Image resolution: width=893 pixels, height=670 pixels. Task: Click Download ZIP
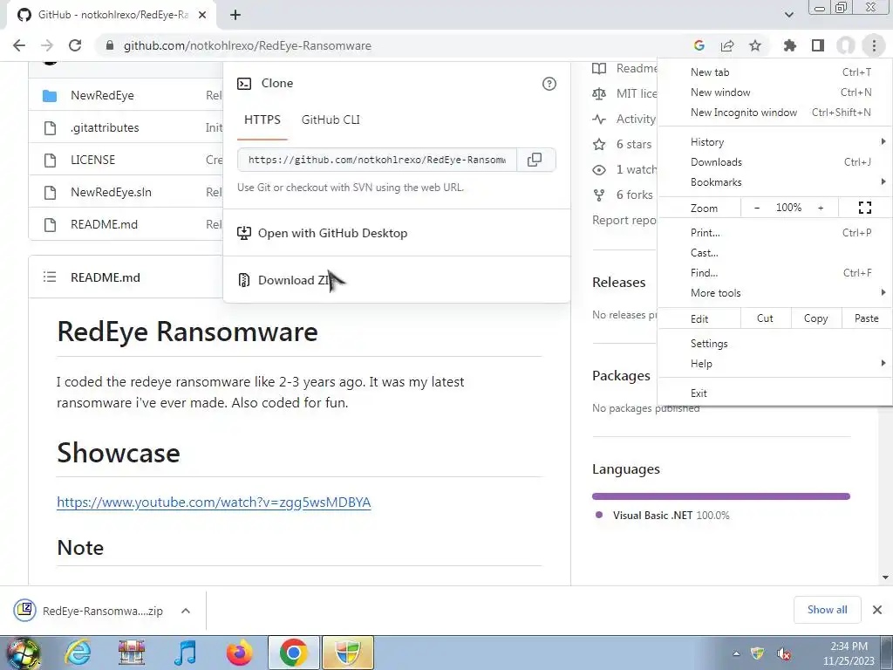(x=397, y=280)
